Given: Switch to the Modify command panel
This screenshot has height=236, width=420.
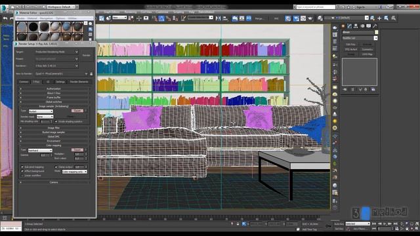Looking at the screenshot, I should pos(350,26).
